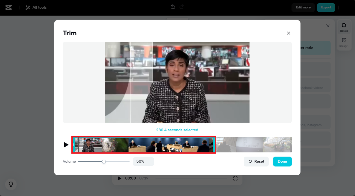Open the Background tool in sidebar

[344, 42]
